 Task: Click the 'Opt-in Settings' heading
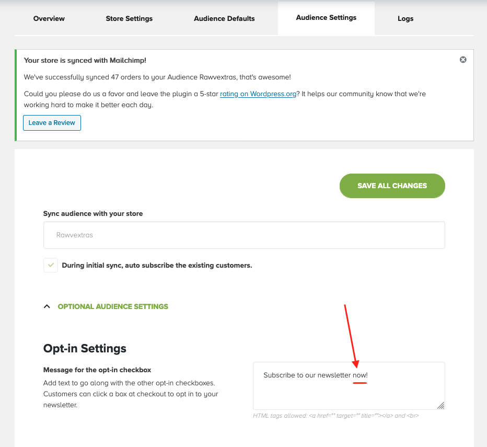[85, 348]
